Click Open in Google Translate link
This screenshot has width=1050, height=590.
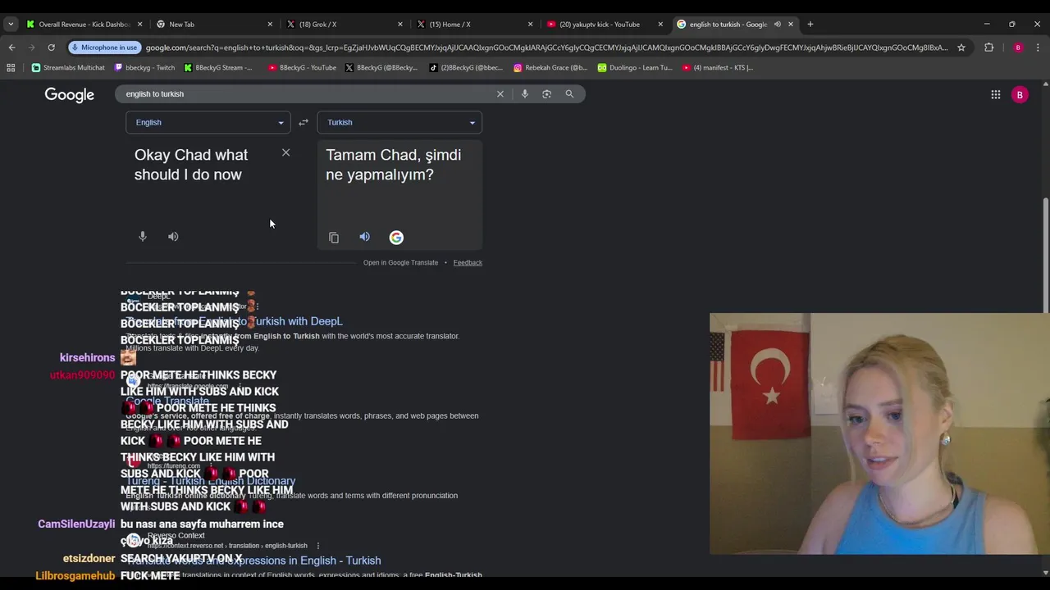(x=400, y=263)
